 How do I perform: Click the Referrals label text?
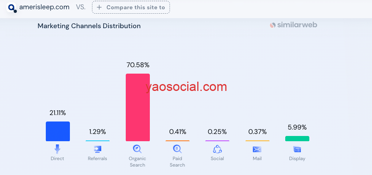[x=97, y=159]
